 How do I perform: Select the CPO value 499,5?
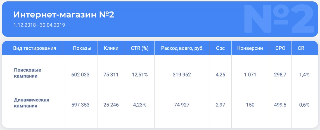coord(280,105)
